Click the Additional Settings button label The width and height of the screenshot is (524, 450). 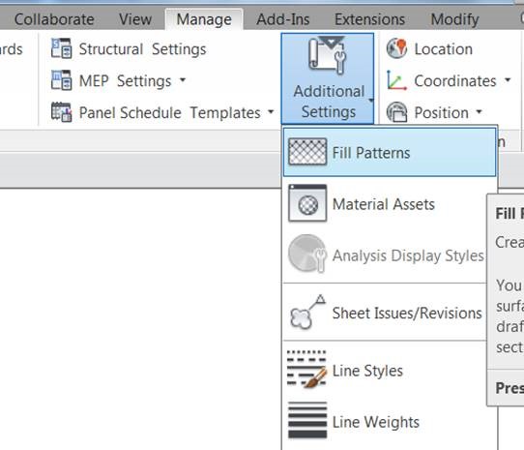tap(329, 102)
